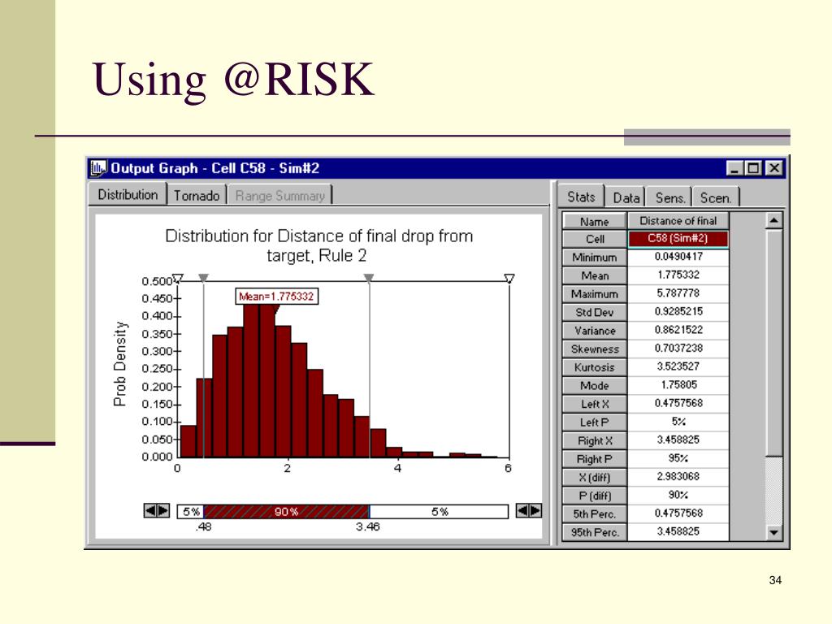832x624 pixels.
Task: Switch to the Distribution tab
Action: [x=128, y=195]
